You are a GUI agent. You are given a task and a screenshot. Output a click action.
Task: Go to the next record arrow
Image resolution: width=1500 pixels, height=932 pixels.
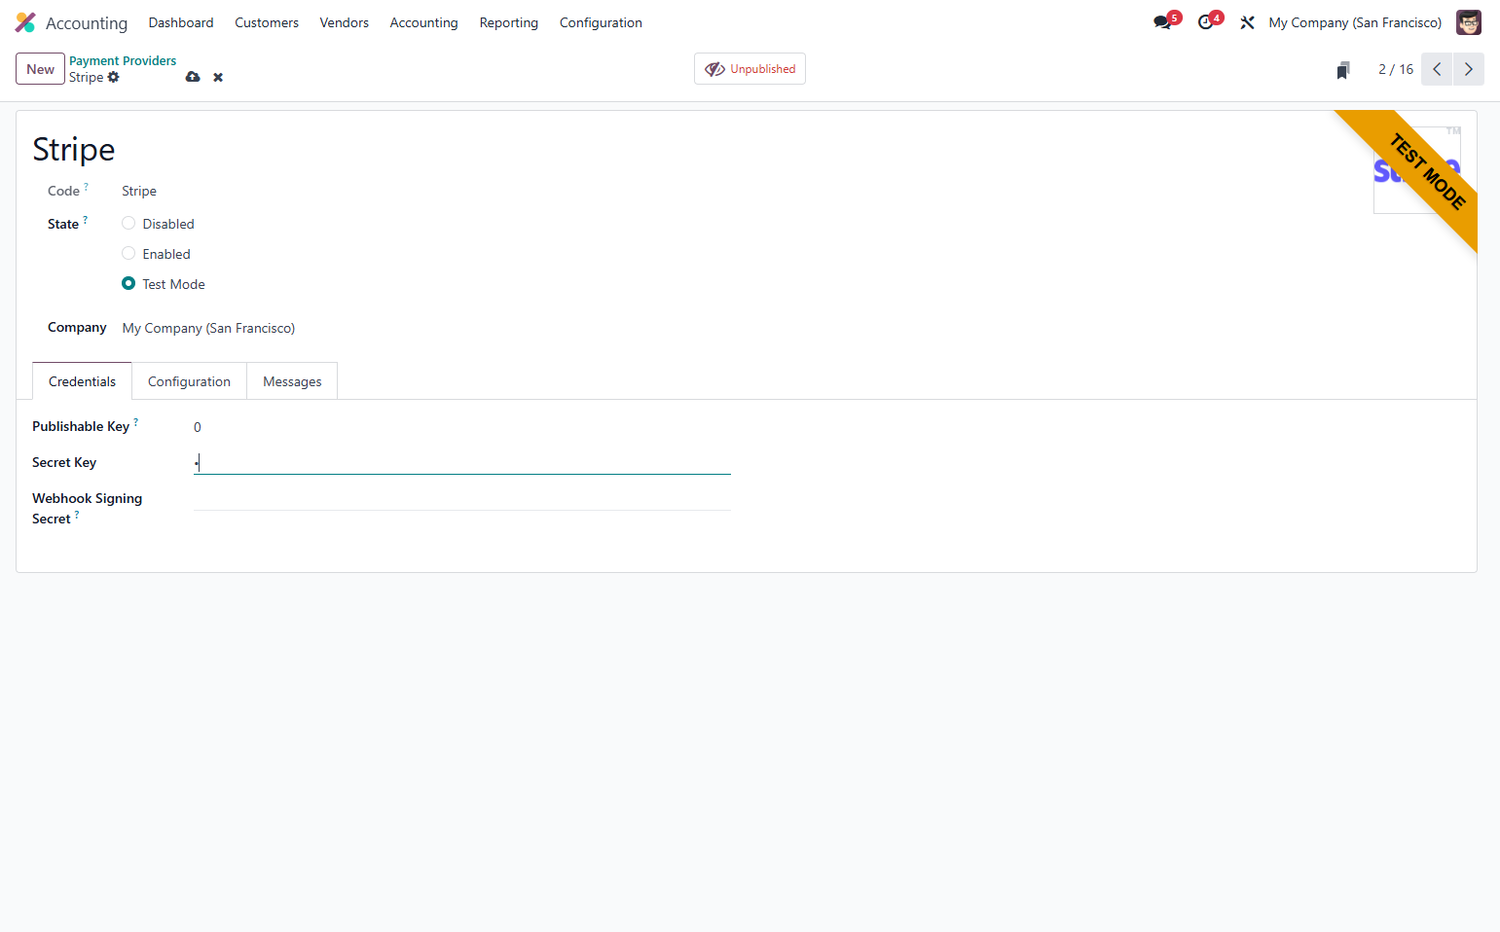[1469, 69]
